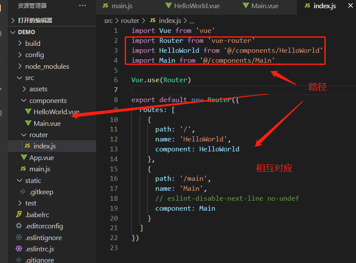
Task: Click the Babel icon beside .babelrc
Action: click(19, 214)
